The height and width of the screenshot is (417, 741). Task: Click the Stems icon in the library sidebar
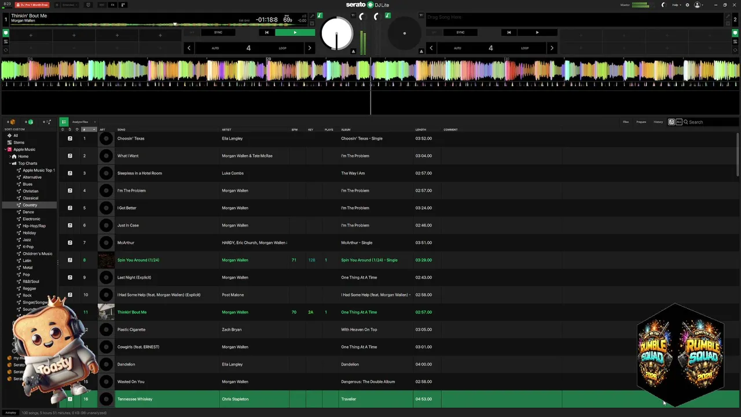pos(9,142)
